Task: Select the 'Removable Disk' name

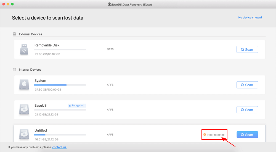Action: [x=47, y=45]
